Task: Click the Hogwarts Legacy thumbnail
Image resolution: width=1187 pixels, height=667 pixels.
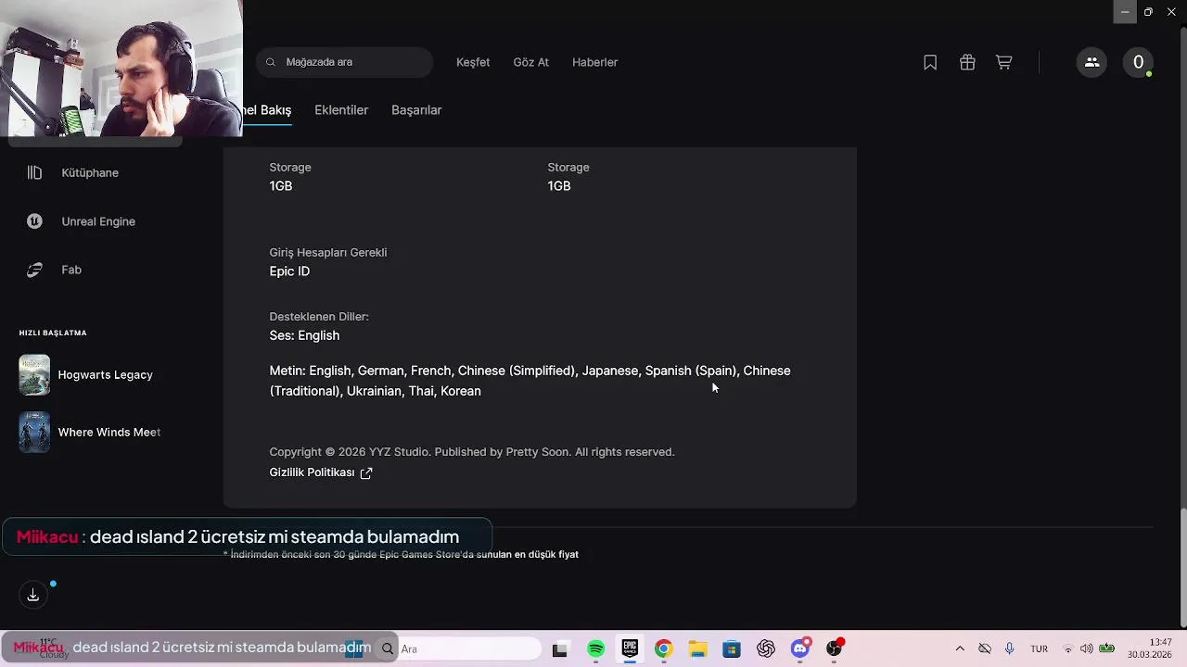Action: (34, 375)
